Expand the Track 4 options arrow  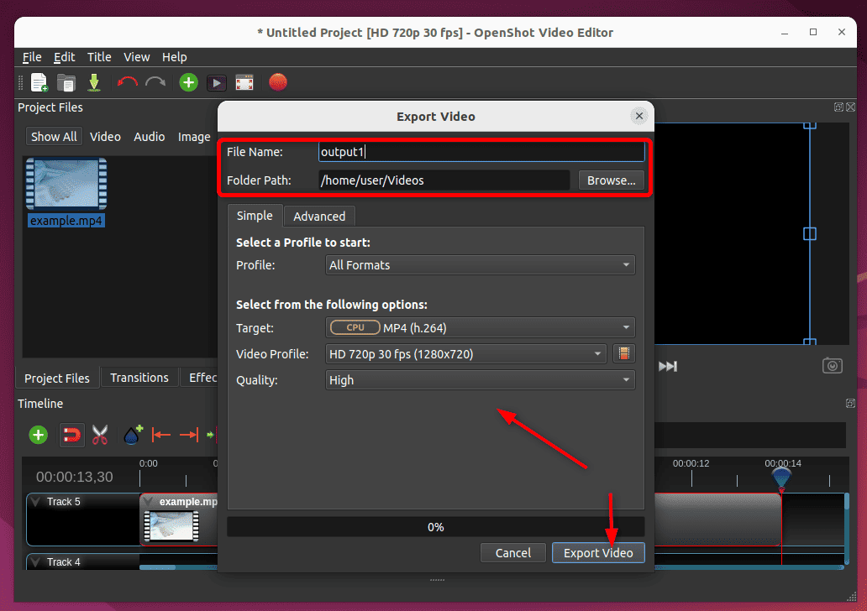click(36, 561)
